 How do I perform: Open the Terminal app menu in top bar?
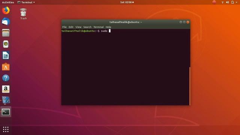pyautogui.click(x=26, y=2)
